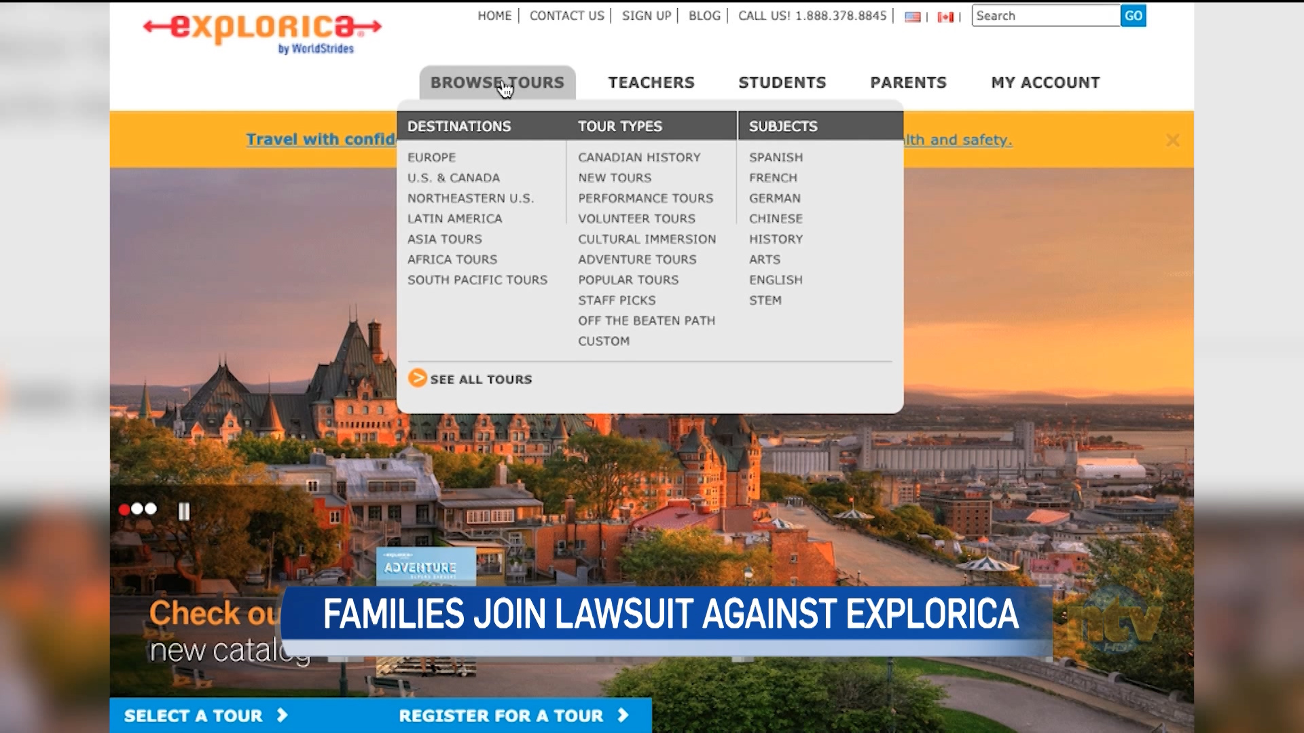Close the orange announcement banner
The width and height of the screenshot is (1304, 733).
[x=1172, y=140]
